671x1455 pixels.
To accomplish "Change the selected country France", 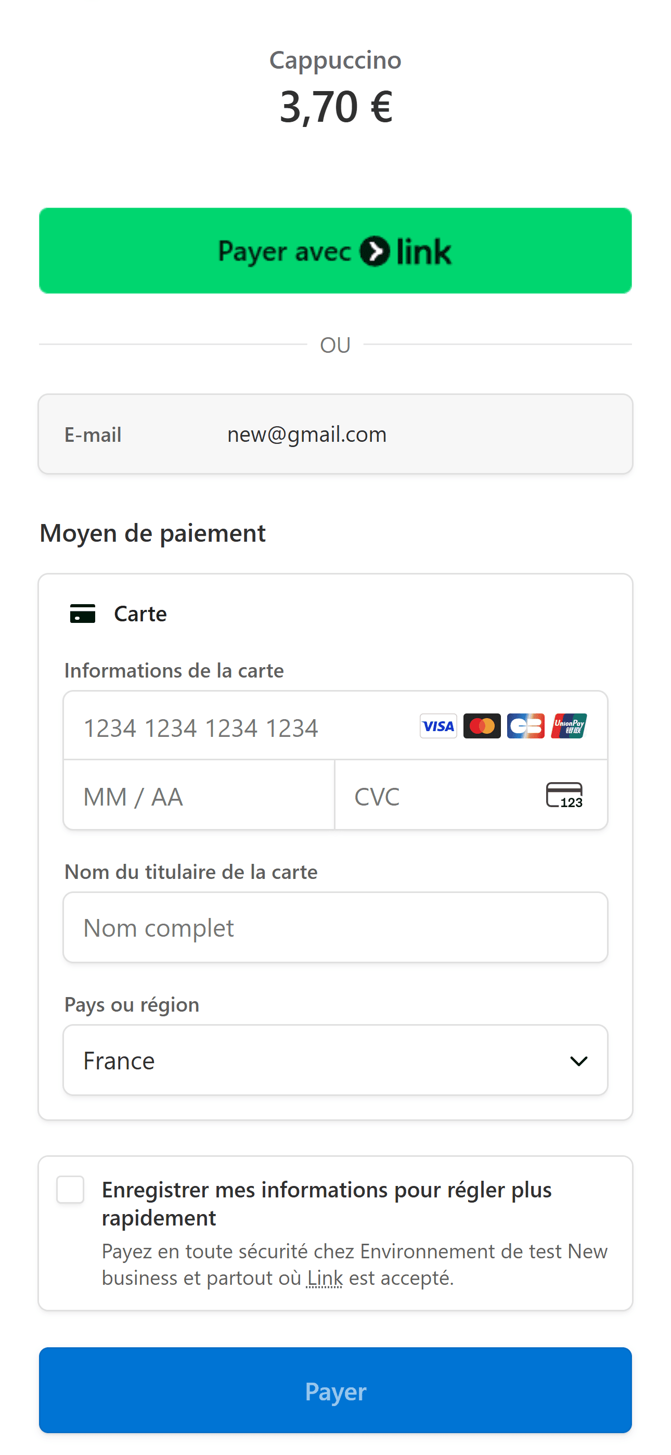I will pos(335,1060).
